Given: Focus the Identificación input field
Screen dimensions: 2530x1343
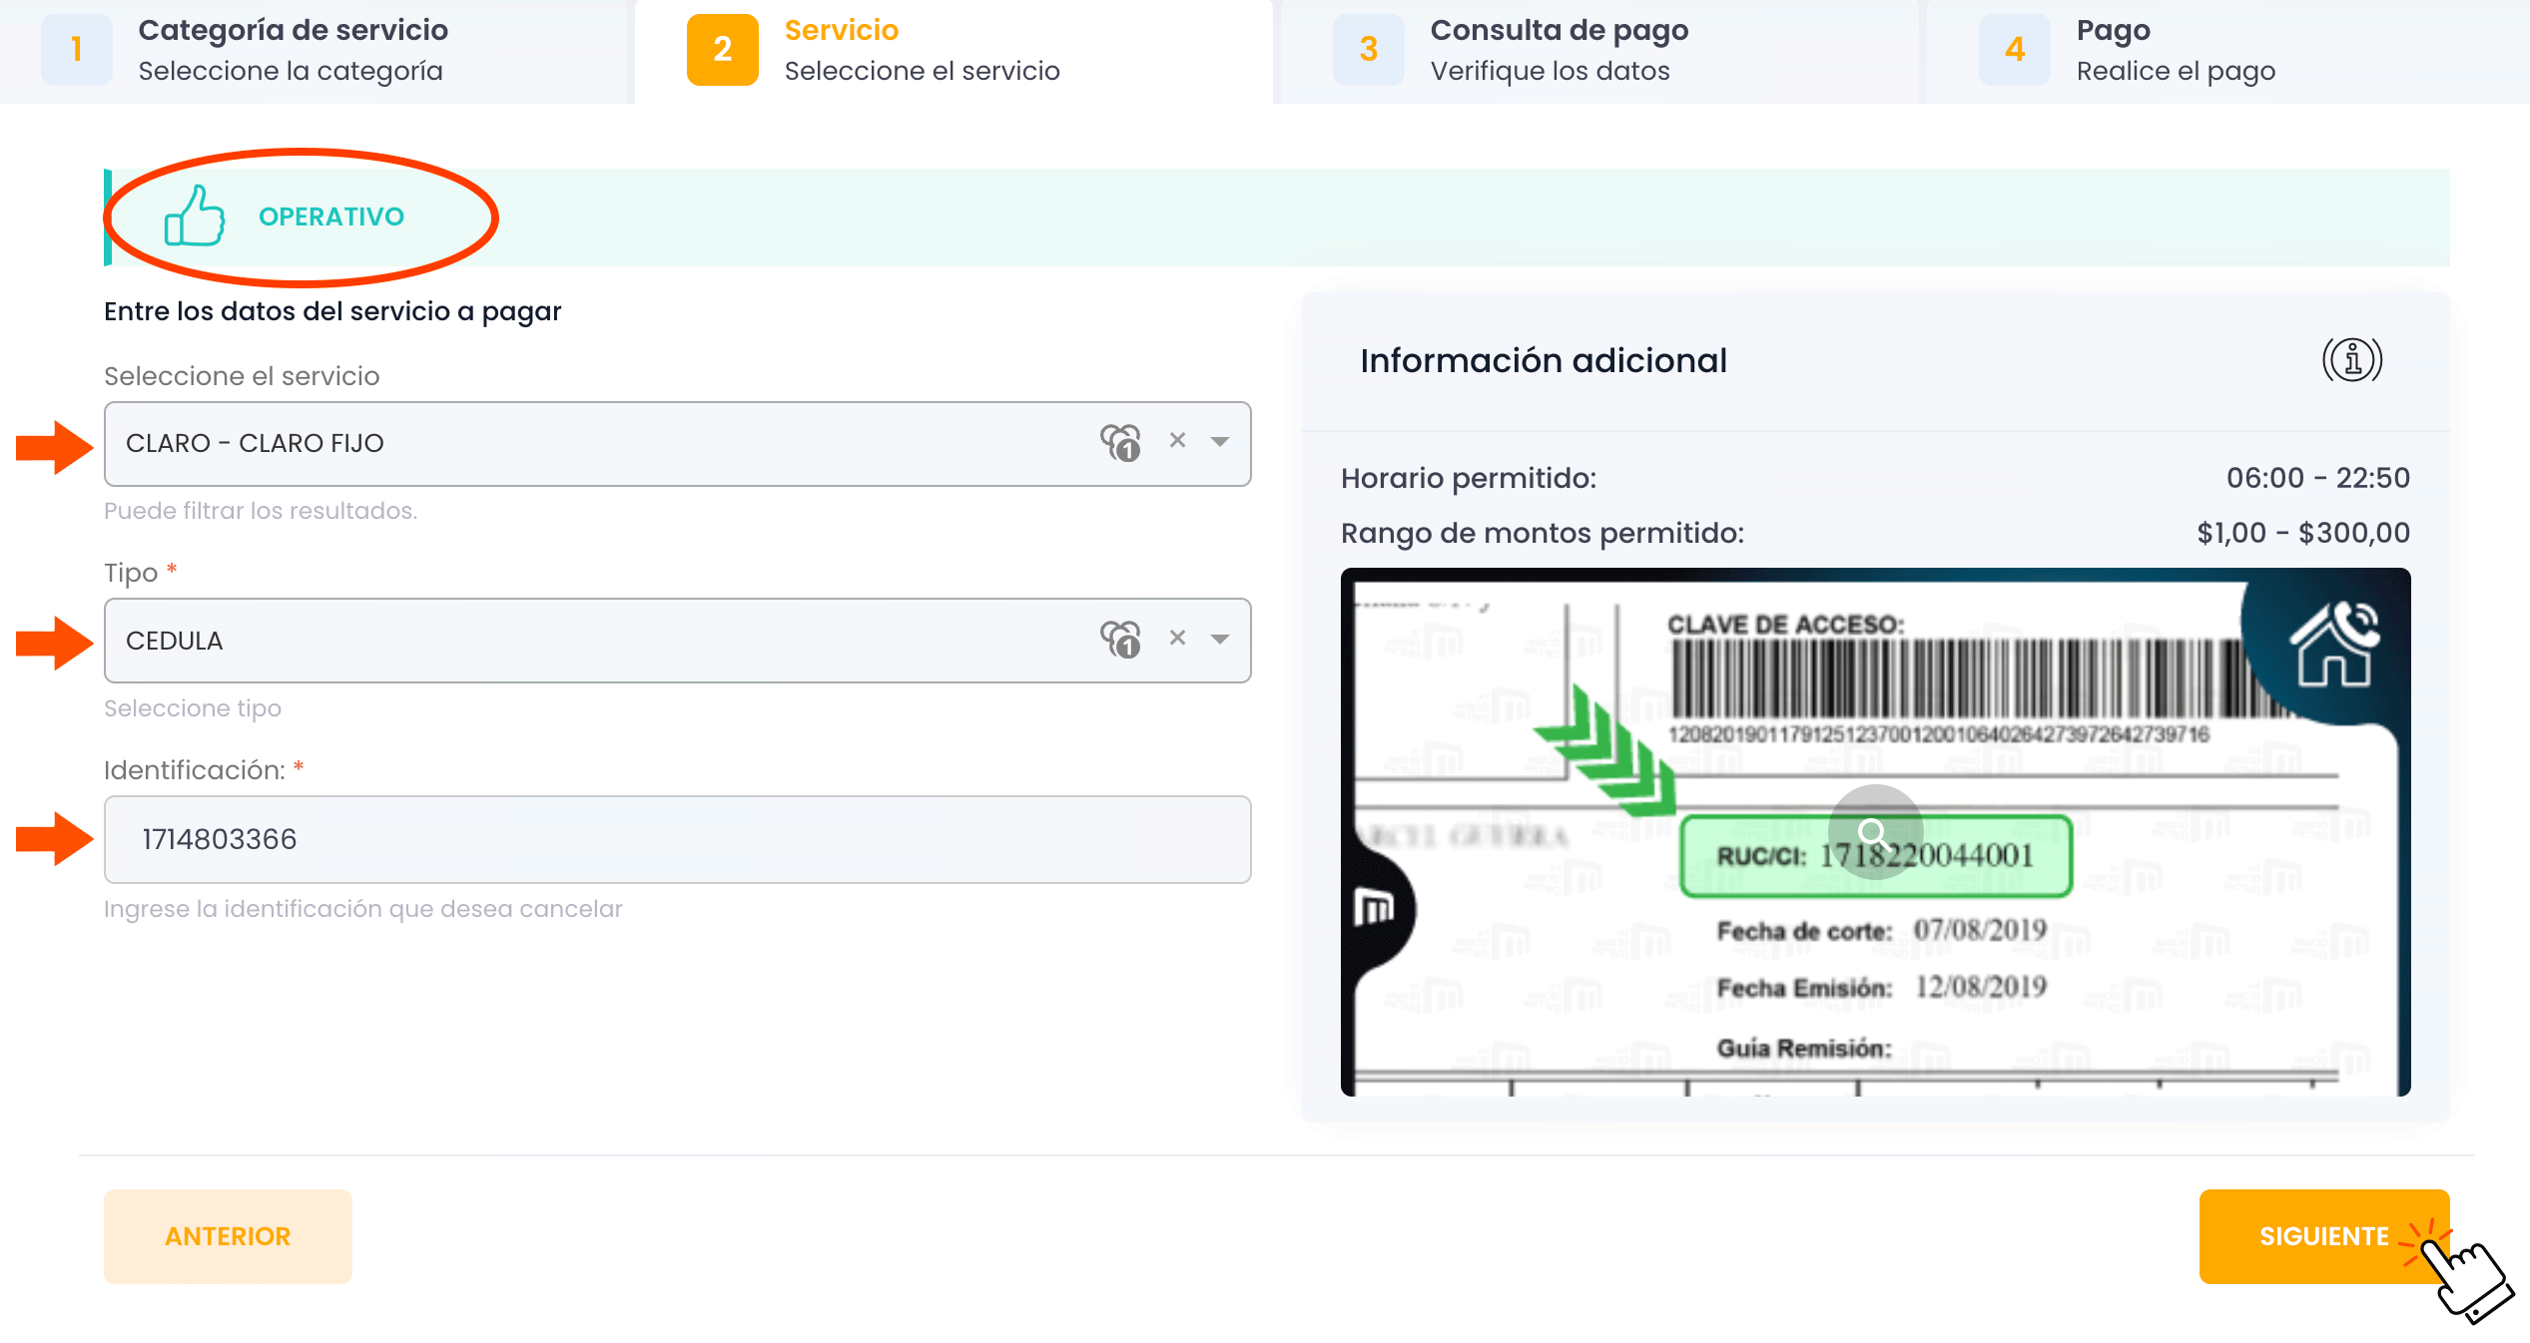Looking at the screenshot, I should [x=677, y=839].
